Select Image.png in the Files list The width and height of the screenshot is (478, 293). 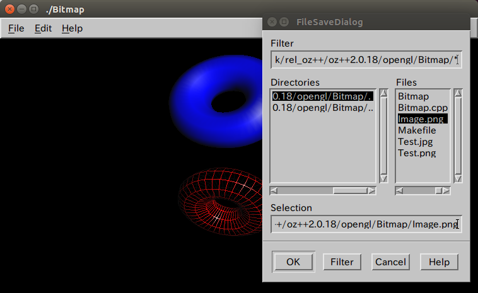point(423,119)
